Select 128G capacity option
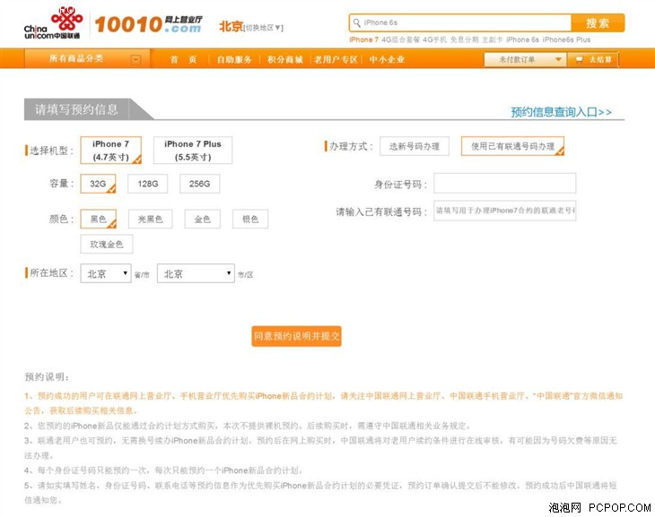 point(148,184)
